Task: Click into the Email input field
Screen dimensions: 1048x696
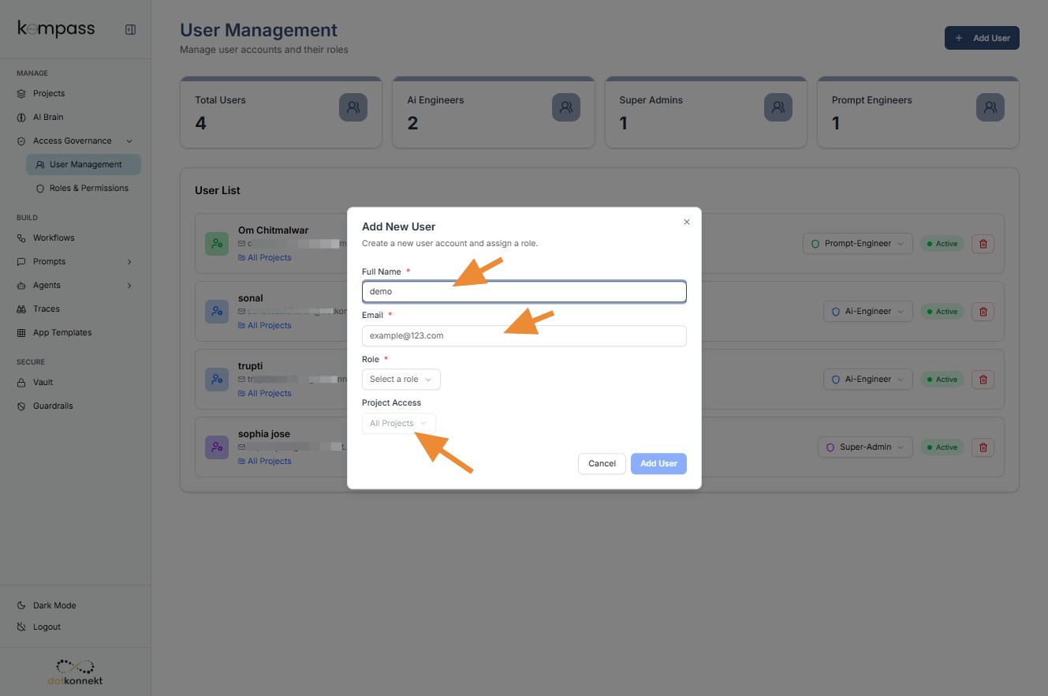Action: (524, 336)
